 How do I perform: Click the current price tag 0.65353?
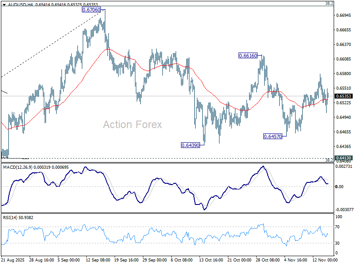(343, 96)
